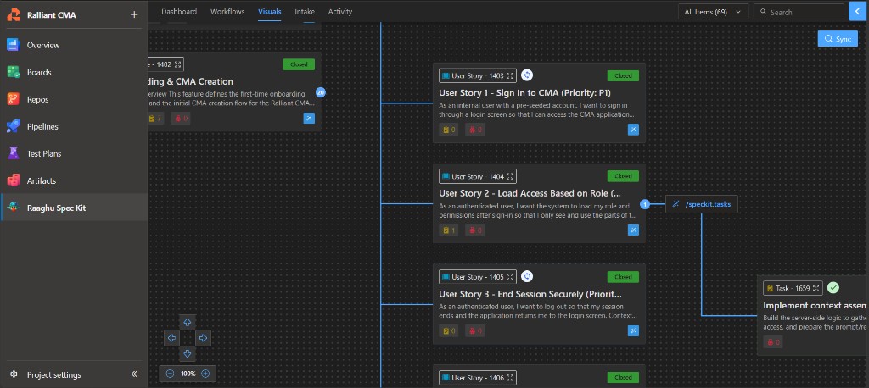Click the sync icon on User Story 1405
Screen dimensions: 869x388
tap(527, 276)
